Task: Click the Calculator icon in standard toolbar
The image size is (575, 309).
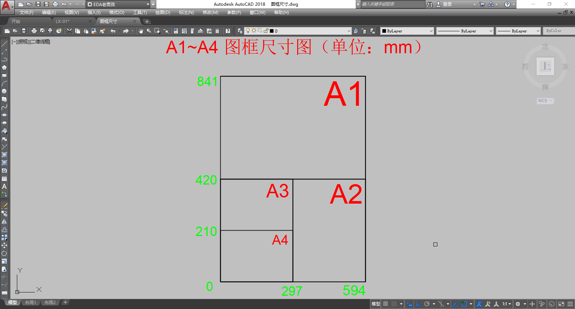Action: pyautogui.click(x=217, y=31)
